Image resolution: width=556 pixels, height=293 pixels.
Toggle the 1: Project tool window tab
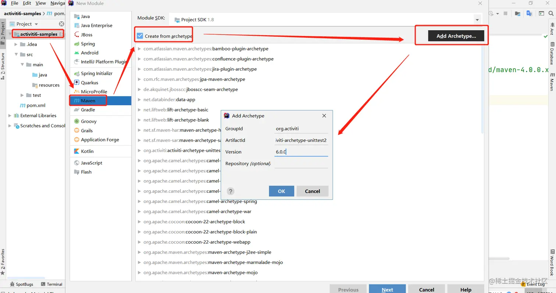[3, 33]
